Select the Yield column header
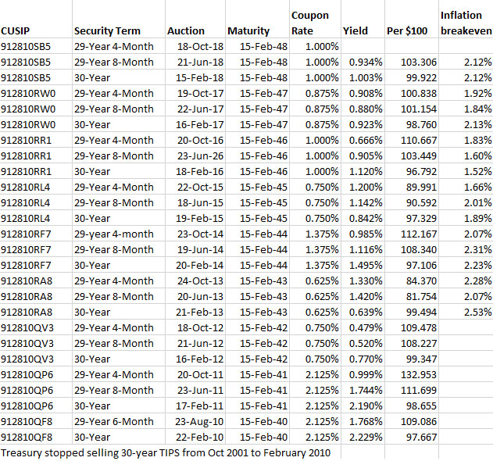Screen dimensions: 493x461 [355, 30]
